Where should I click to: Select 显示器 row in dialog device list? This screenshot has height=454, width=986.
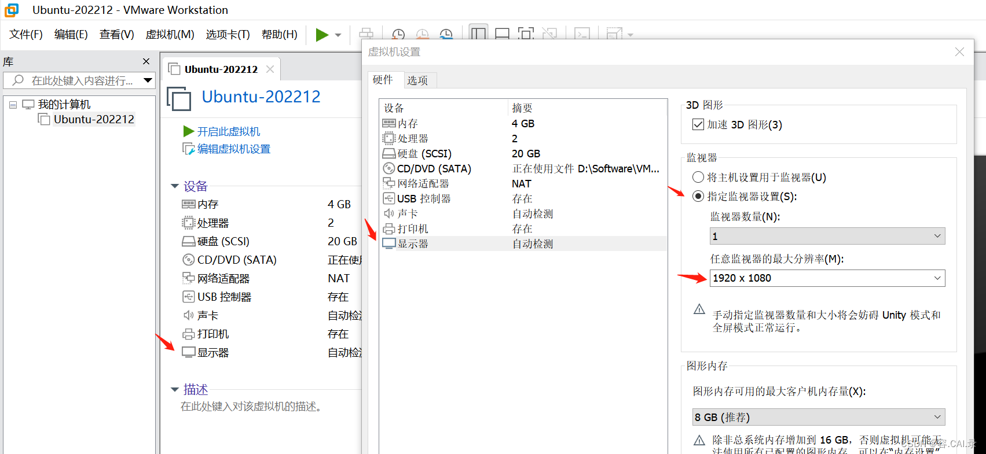[x=523, y=244]
